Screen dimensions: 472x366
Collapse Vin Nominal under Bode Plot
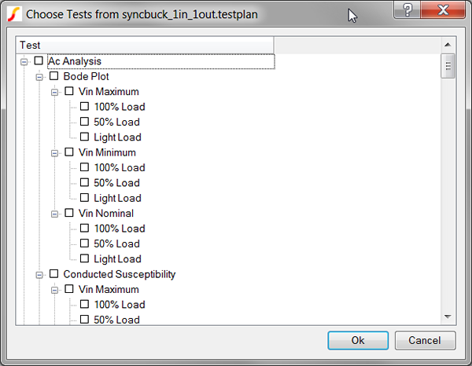click(x=54, y=214)
